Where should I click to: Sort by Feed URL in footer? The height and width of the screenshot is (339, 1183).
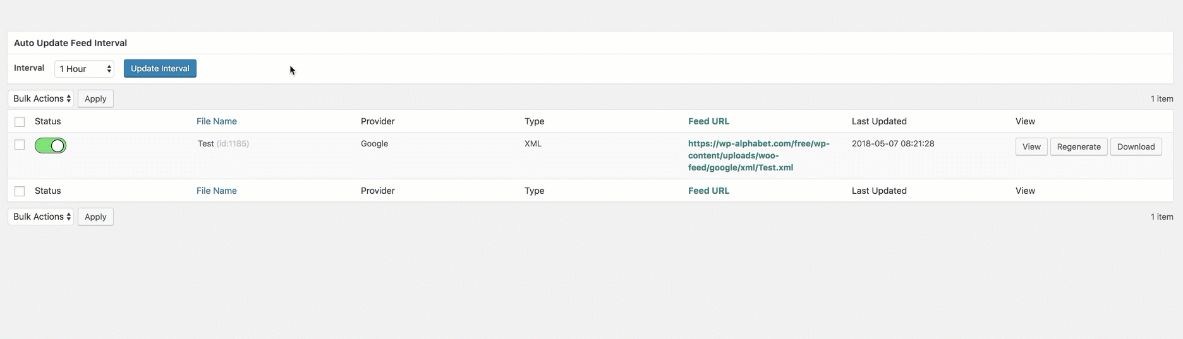point(708,191)
